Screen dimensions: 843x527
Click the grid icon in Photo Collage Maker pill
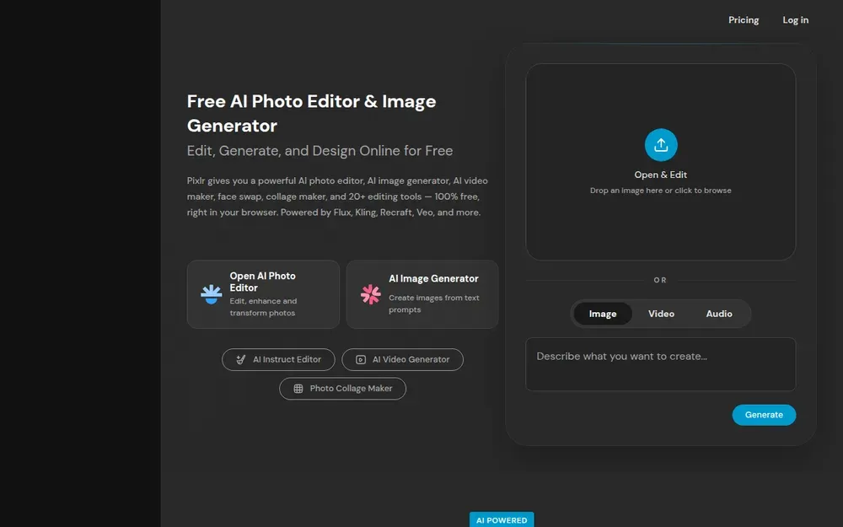(x=298, y=389)
